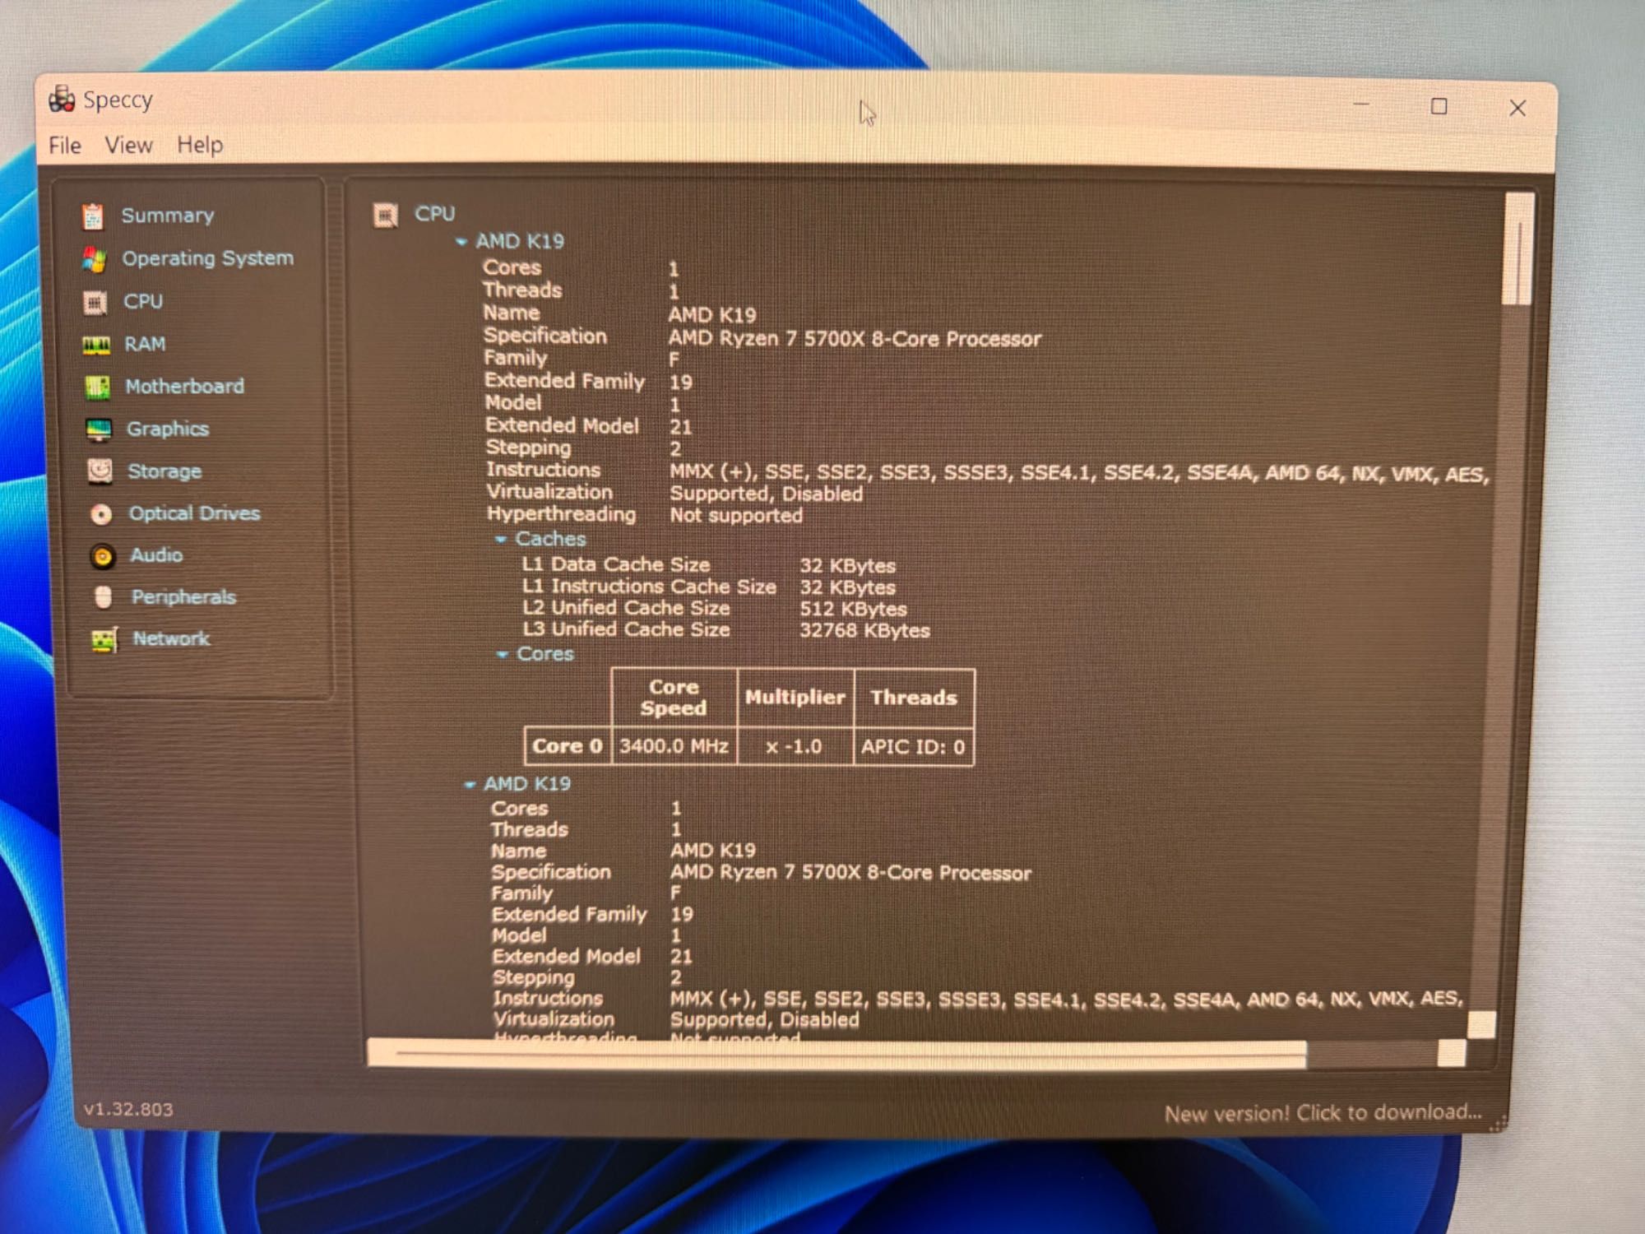The image size is (1645, 1234).
Task: Select the RAM module icon
Action: (x=96, y=346)
